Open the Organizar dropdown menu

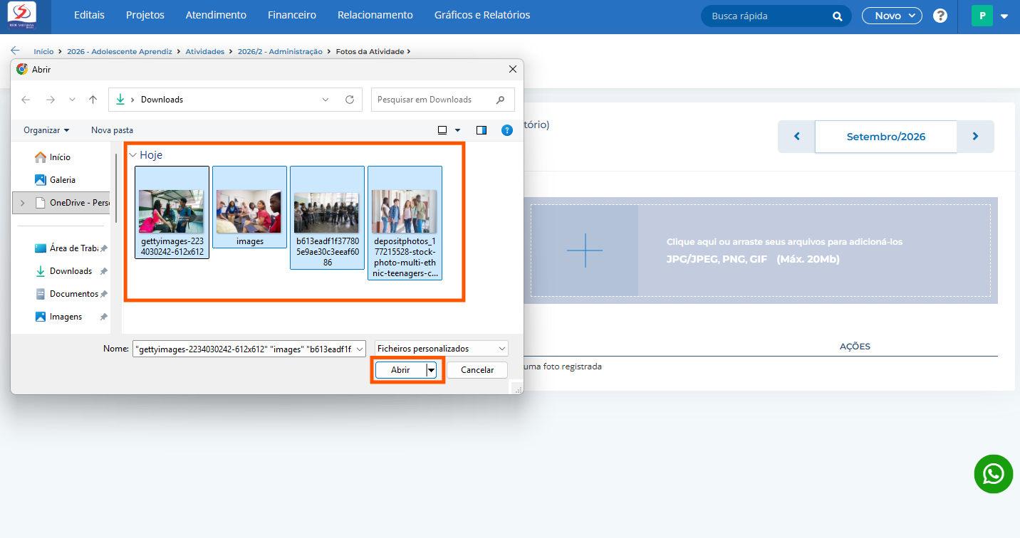46,130
